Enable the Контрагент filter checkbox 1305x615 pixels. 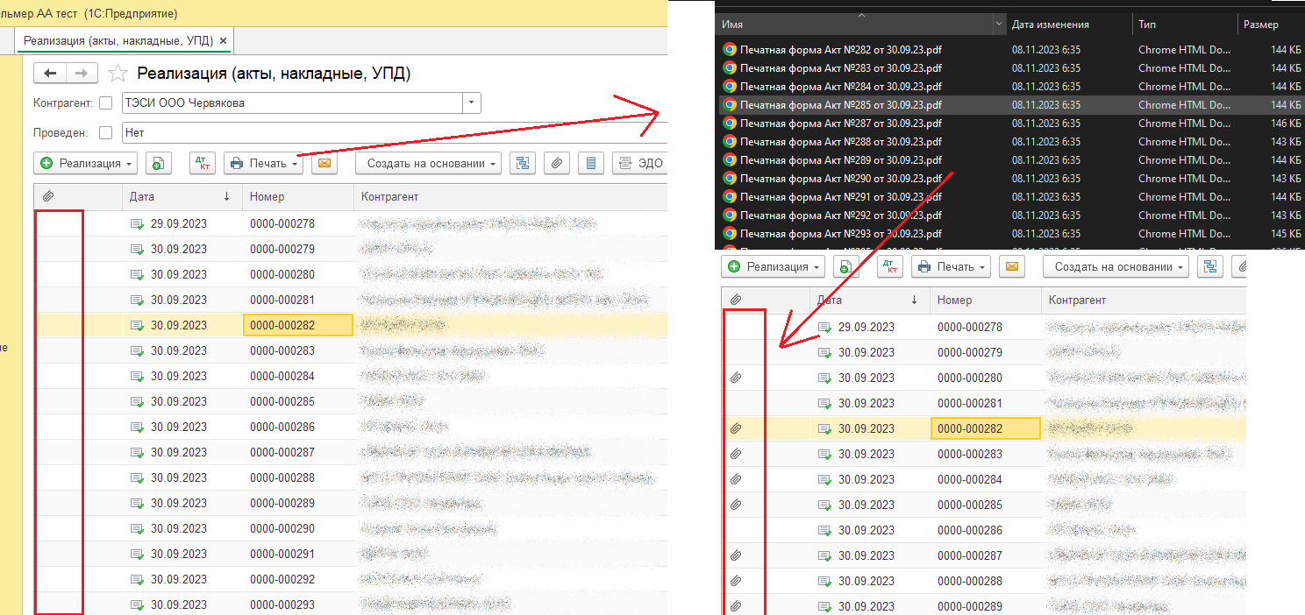(x=106, y=103)
